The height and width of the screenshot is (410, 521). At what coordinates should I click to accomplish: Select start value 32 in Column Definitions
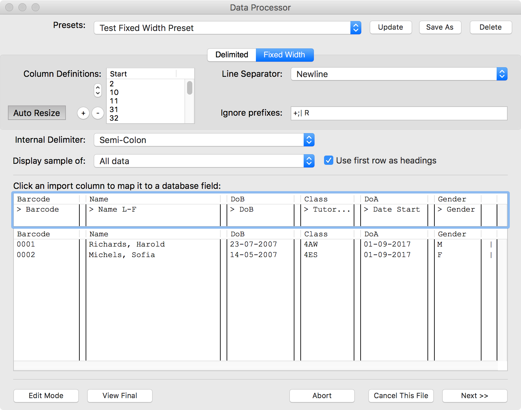coord(146,118)
